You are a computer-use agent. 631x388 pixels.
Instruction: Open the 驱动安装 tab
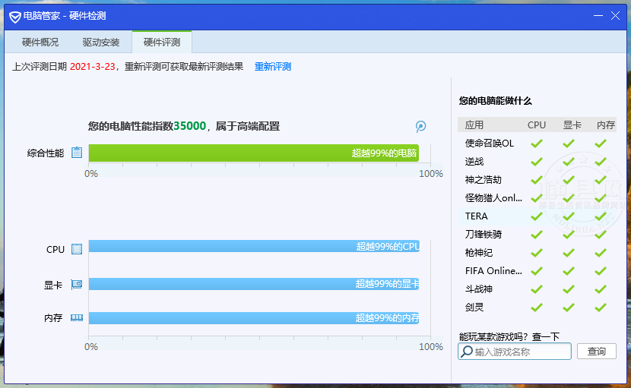coord(101,43)
